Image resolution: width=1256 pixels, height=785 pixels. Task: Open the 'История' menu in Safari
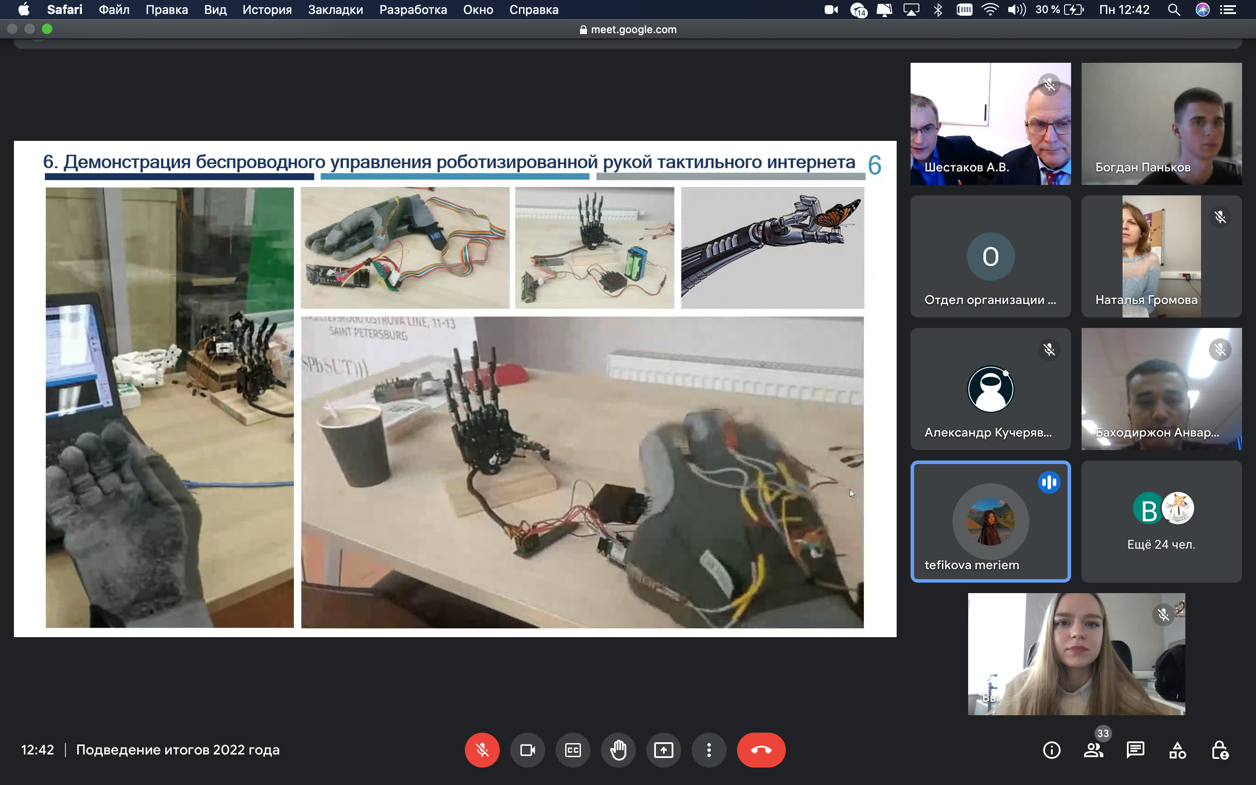click(x=267, y=10)
